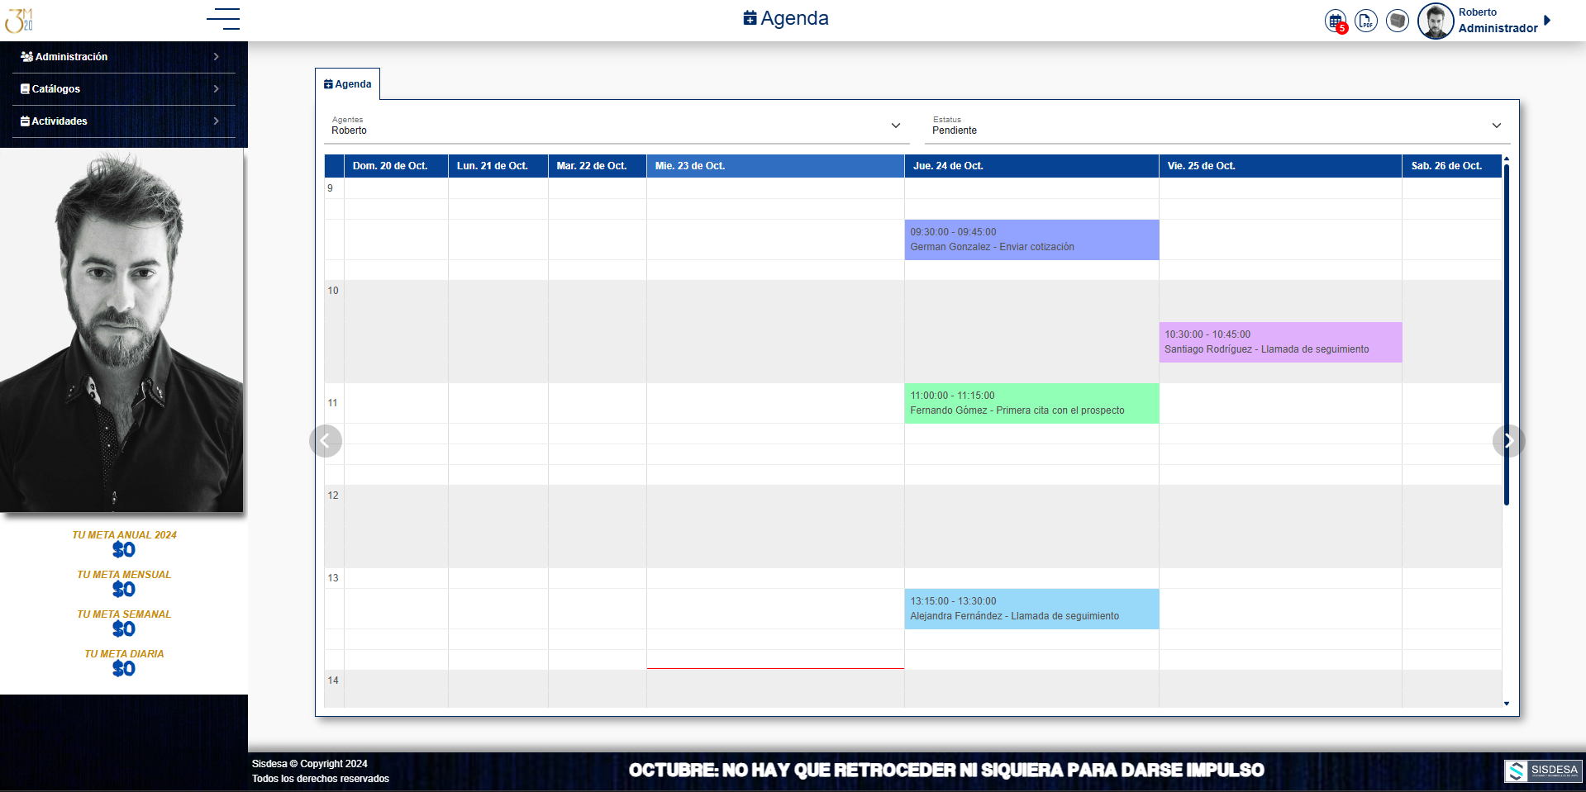1586x792 pixels.
Task: Click the Jue. 24 de Oct. column header
Action: 1031,166
